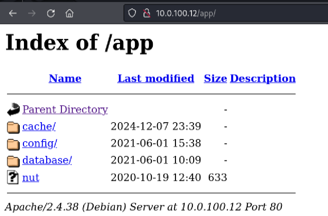Viewport: 328px width, 216px height.
Task: Open the cache/ directory link
Action: (x=39, y=126)
